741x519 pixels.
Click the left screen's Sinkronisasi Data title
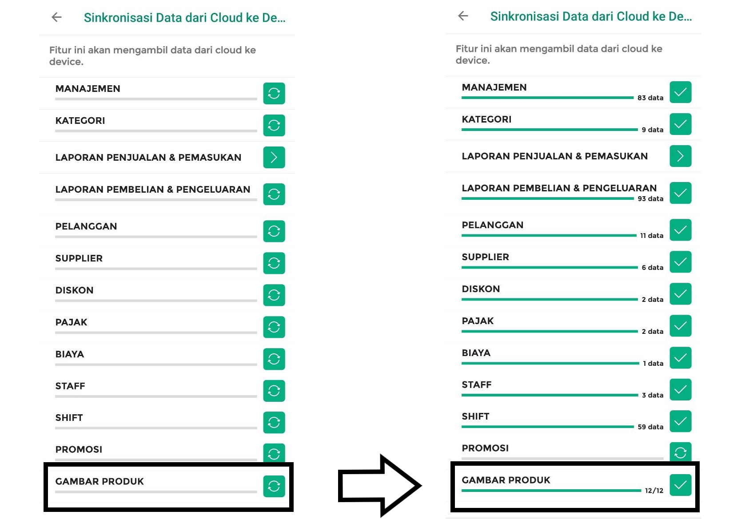coord(184,18)
